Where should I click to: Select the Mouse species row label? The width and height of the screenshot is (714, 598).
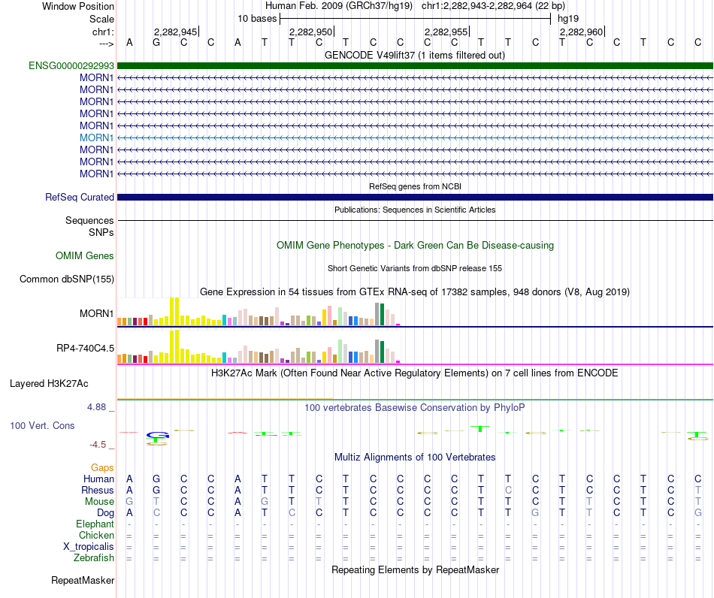[99, 502]
